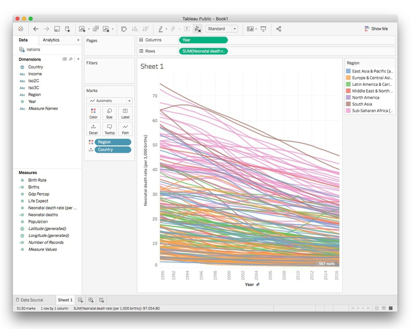The width and height of the screenshot is (412, 329).
Task: Select the SUM(Neonatal death r.. pill on Rows
Action: pyautogui.click(x=203, y=51)
